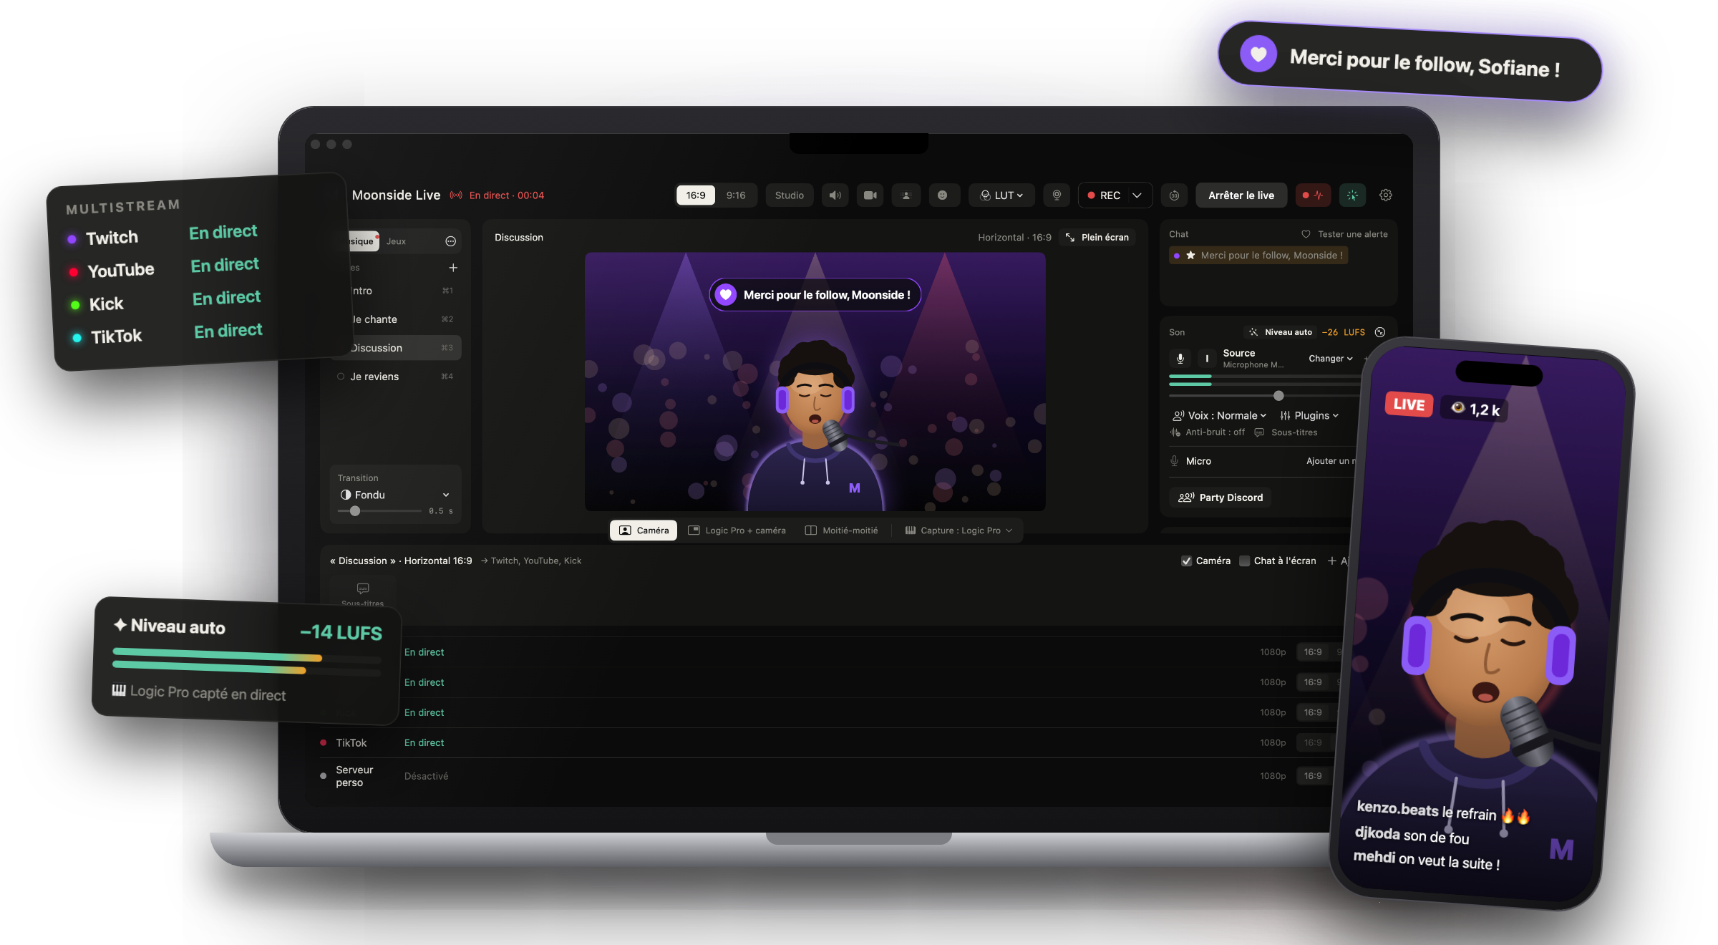This screenshot has width=1718, height=945.
Task: Toggle Niveau auto in the Son panel
Action: 1281,332
